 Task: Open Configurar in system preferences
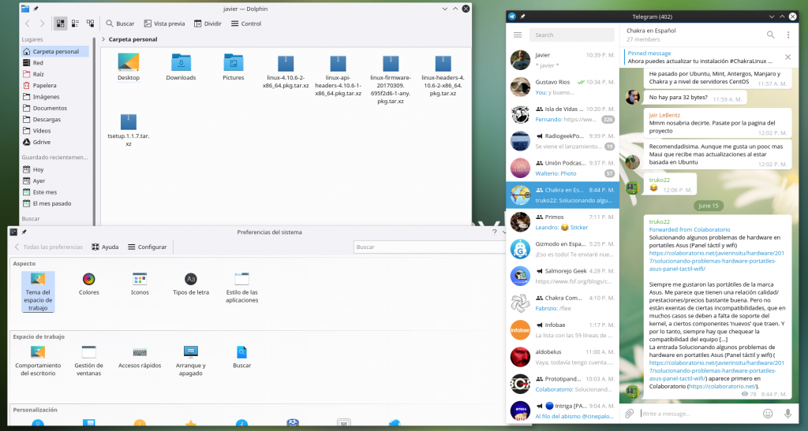point(148,247)
